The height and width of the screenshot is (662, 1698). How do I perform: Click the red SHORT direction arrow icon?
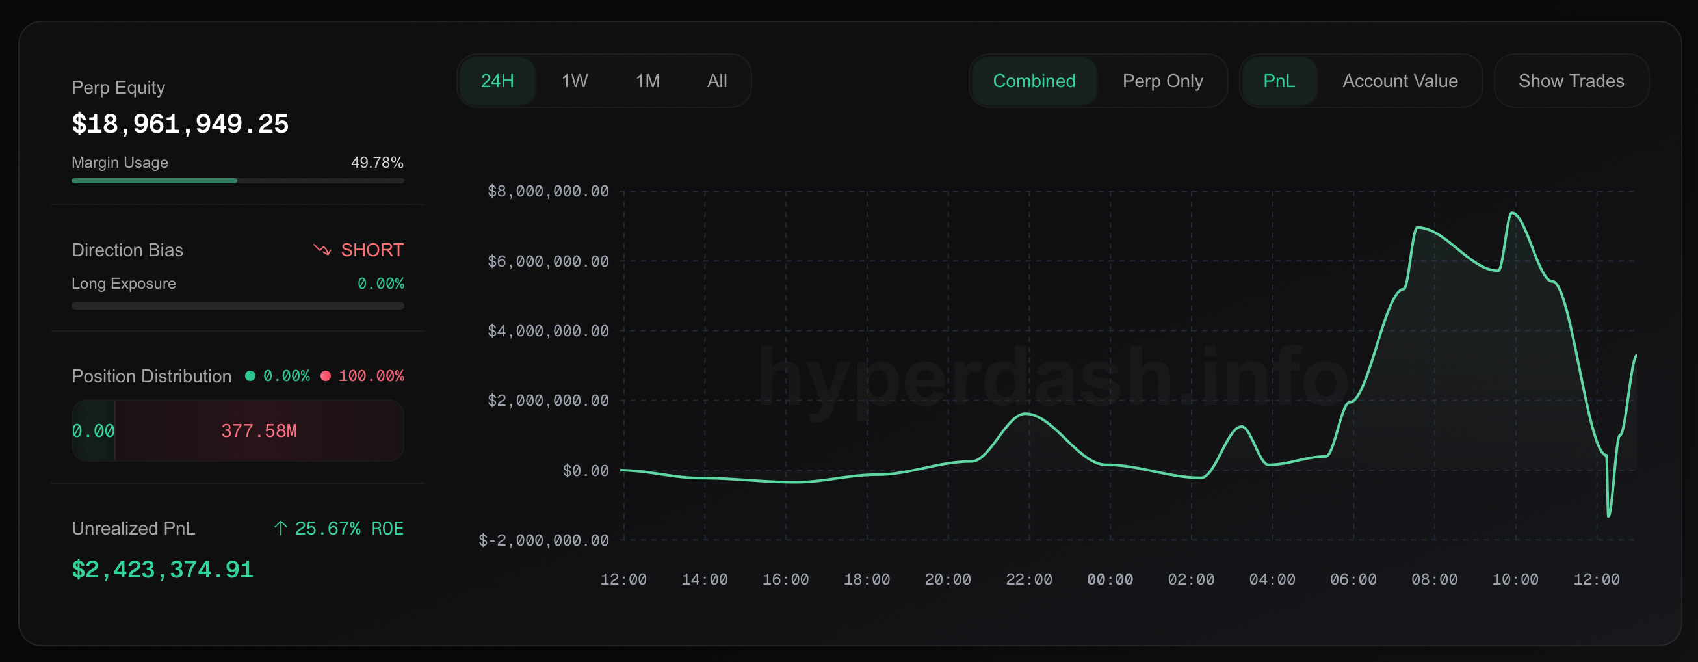(x=321, y=250)
